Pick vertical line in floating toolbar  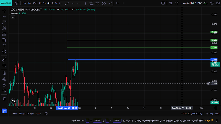85,4
